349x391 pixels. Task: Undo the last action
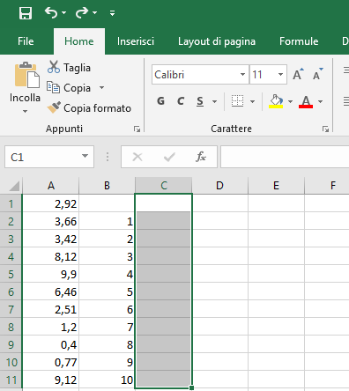point(51,12)
